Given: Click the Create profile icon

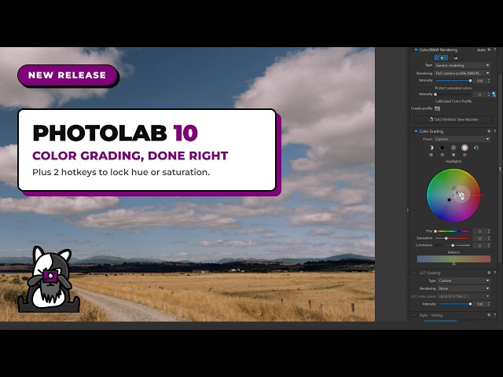Looking at the screenshot, I should (437, 108).
